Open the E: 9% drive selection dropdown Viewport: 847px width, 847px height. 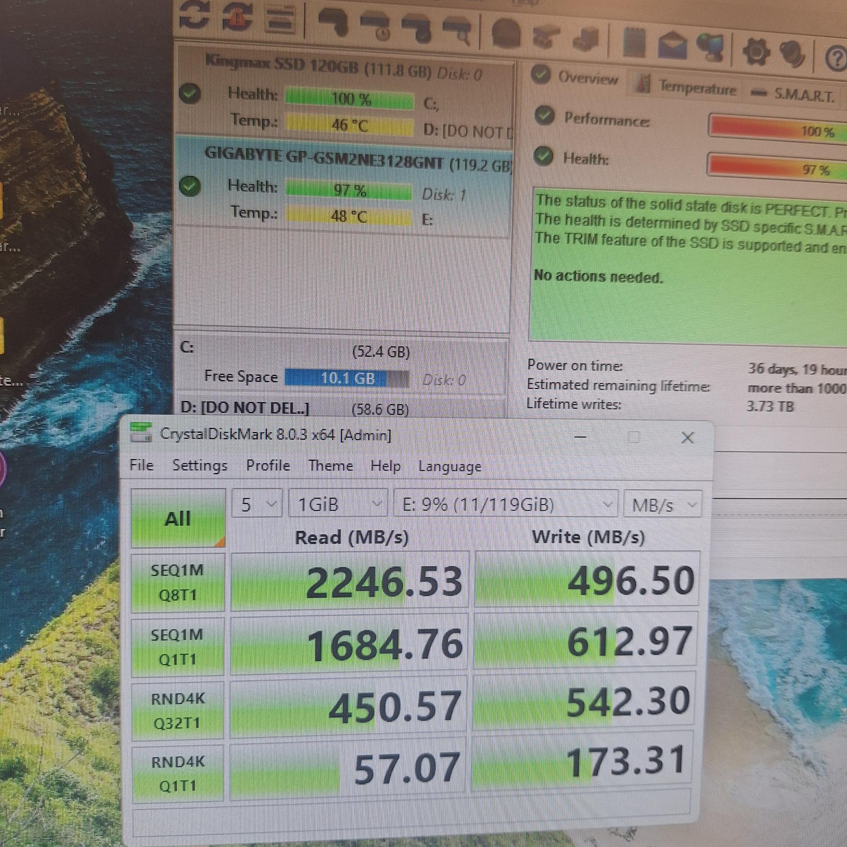(506, 504)
